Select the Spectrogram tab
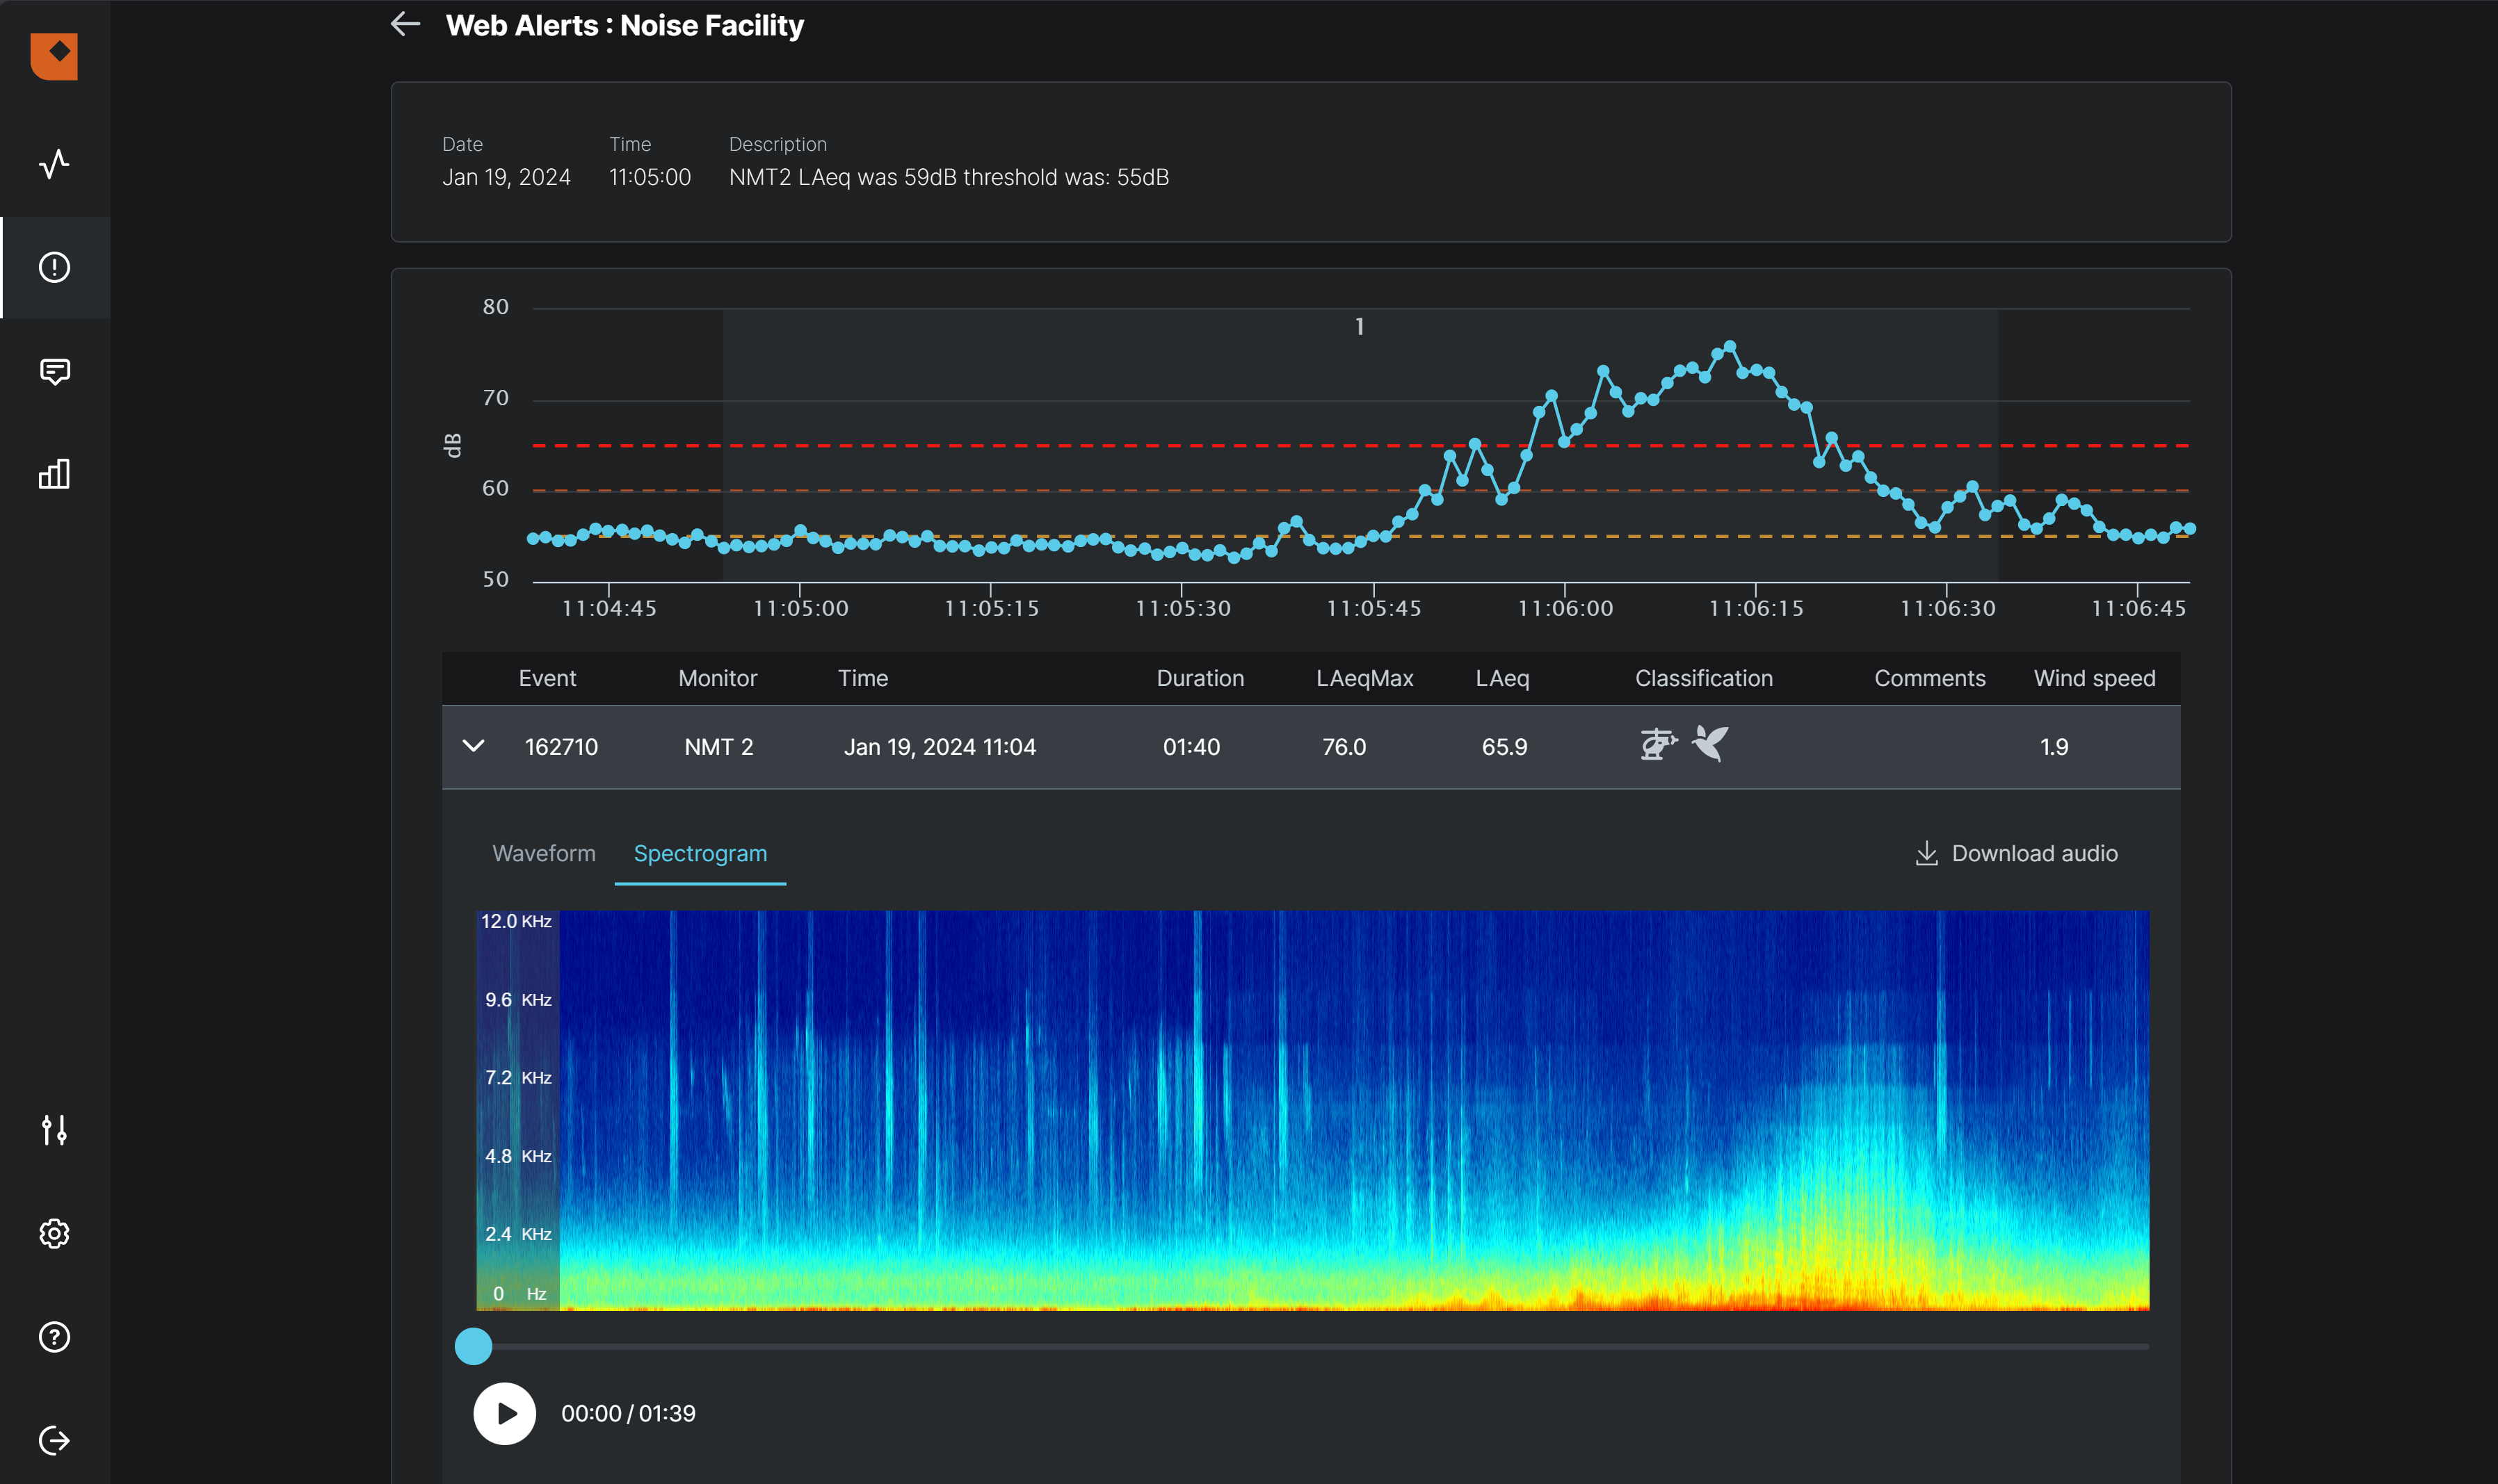The image size is (2498, 1484). point(700,853)
